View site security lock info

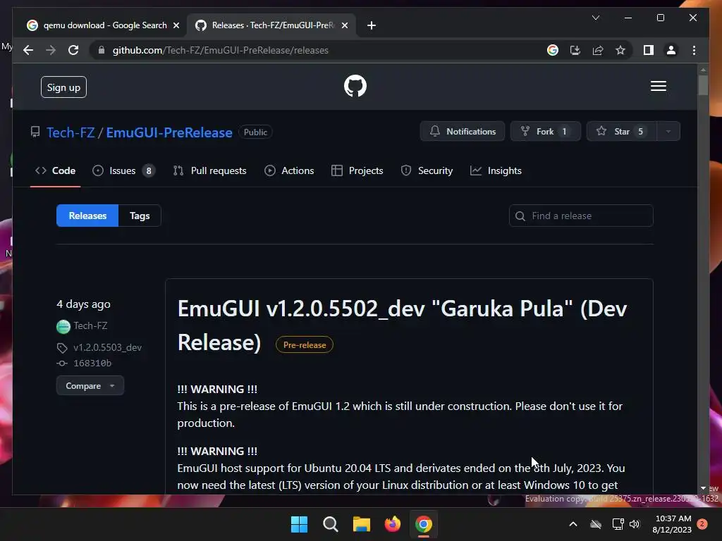coord(102,50)
